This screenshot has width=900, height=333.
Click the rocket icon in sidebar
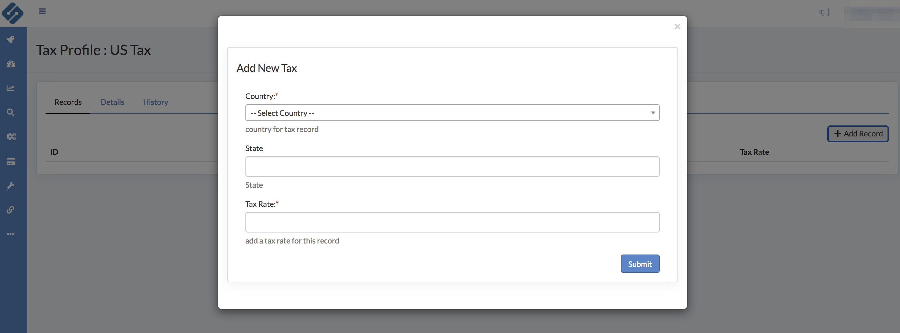(x=11, y=40)
